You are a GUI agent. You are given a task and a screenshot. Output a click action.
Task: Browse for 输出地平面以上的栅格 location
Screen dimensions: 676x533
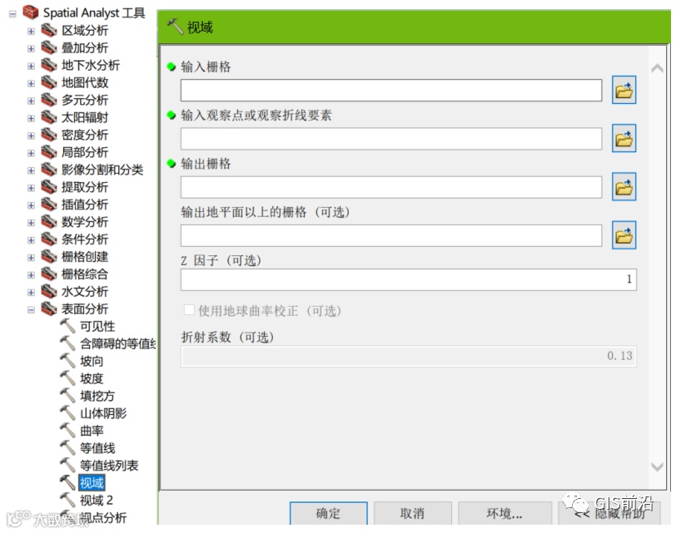tap(624, 235)
